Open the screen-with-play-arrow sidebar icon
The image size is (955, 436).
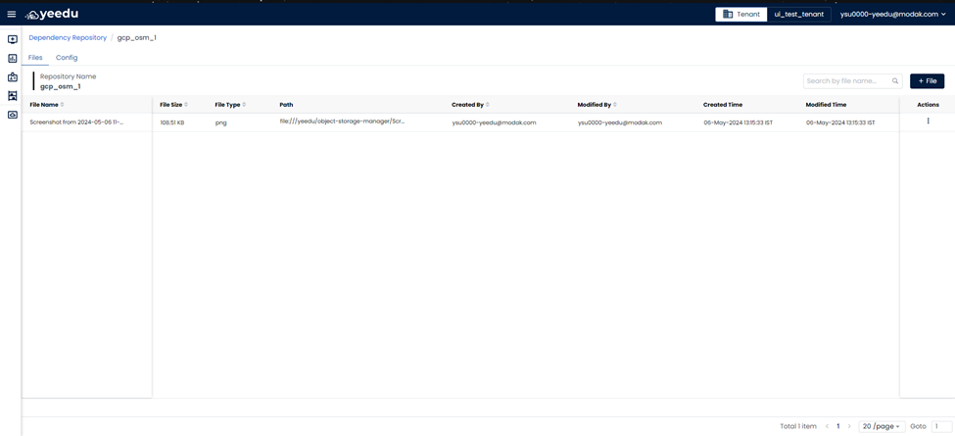click(12, 39)
